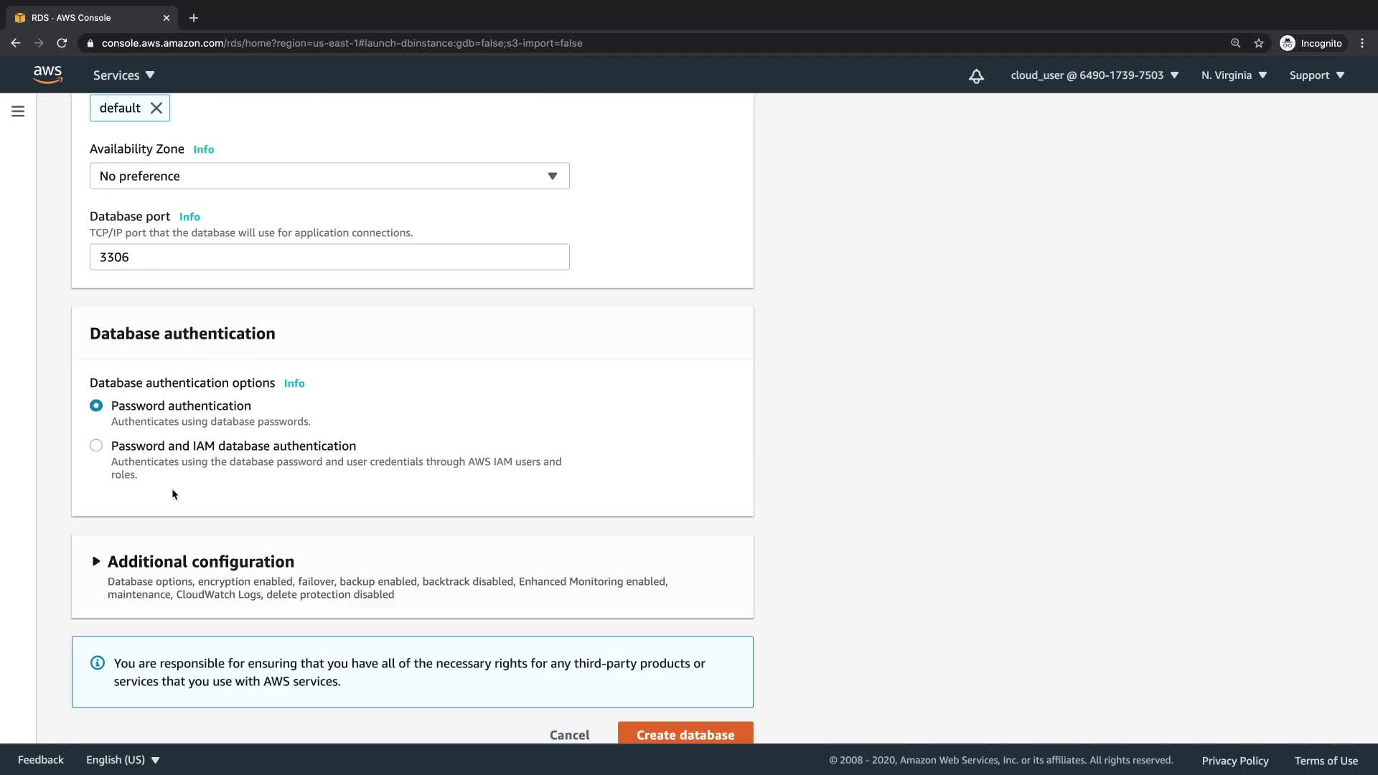Screen dimensions: 1378x775
Task: Click the browser zoom magnifier icon
Action: [x=1235, y=43]
